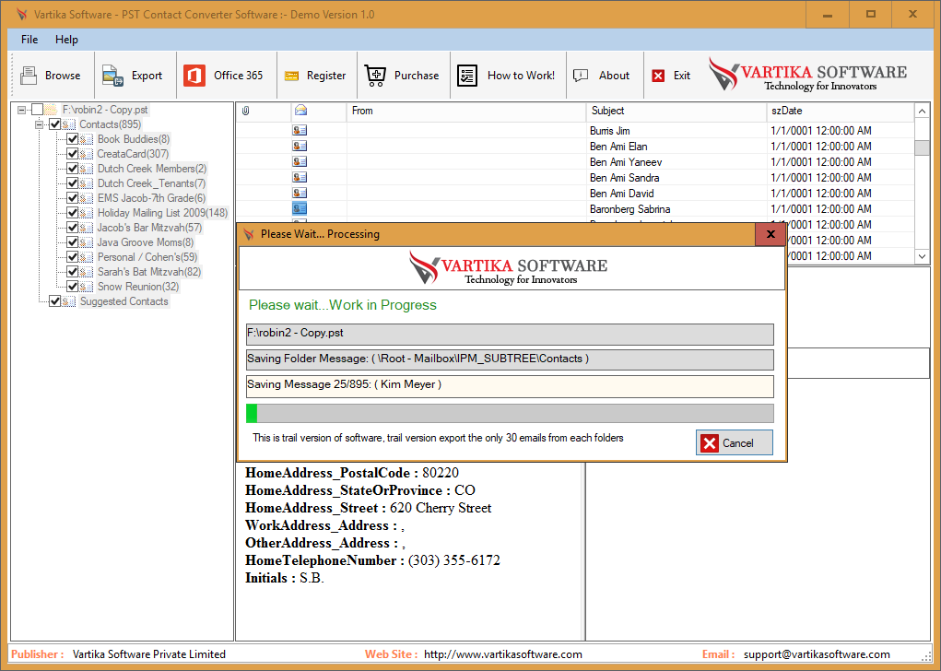Click the contact card icon for Burris Jim
Image resolution: width=941 pixels, height=671 pixels.
pyautogui.click(x=300, y=130)
